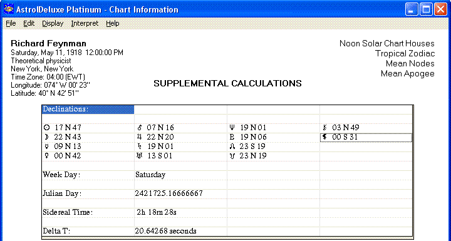451x241 pixels.
Task: Open the Help menu
Action: pos(113,23)
